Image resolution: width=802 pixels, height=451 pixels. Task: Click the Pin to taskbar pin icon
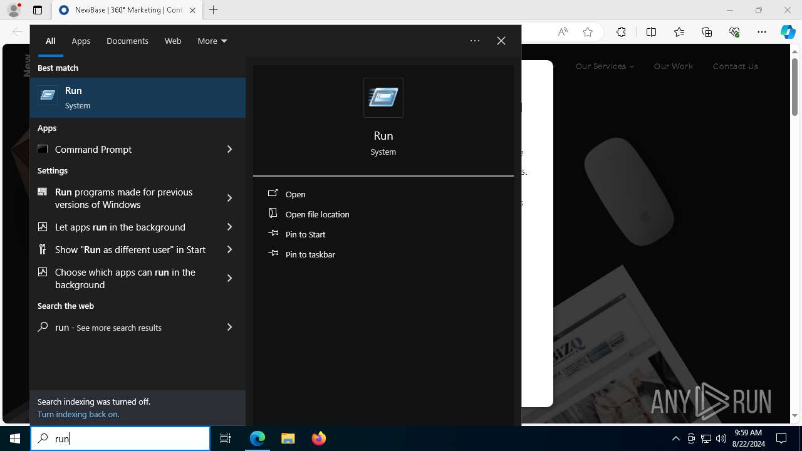coord(273,254)
